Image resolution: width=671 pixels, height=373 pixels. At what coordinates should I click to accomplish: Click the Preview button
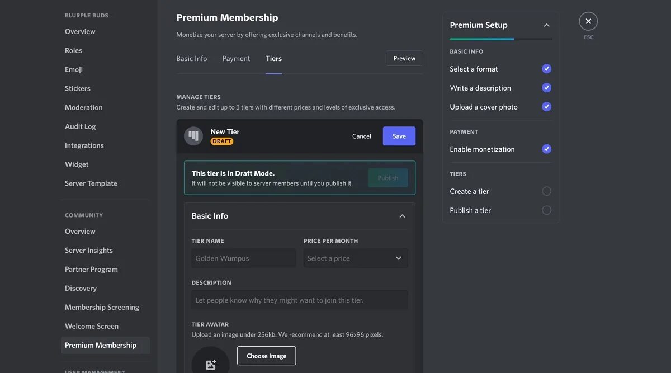[404, 58]
